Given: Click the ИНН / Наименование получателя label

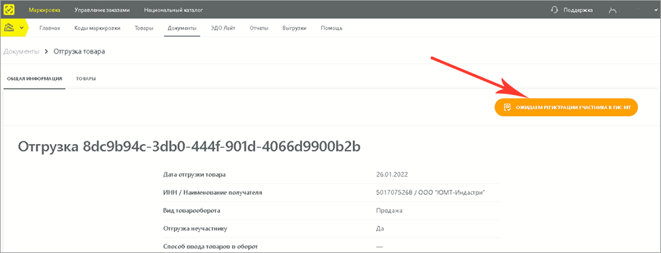Looking at the screenshot, I should (x=212, y=192).
